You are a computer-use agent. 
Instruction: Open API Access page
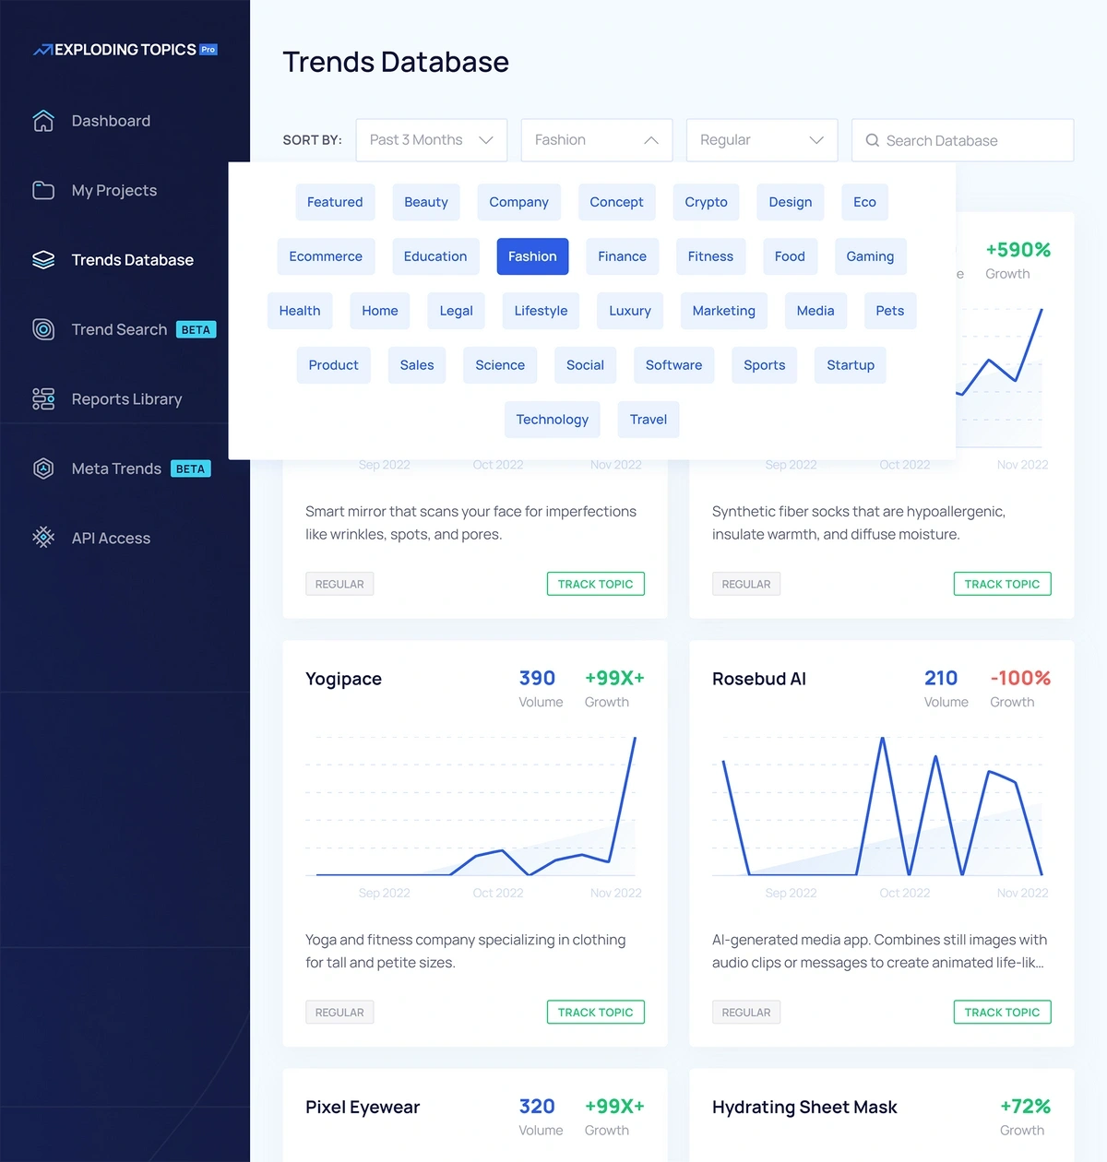click(111, 538)
